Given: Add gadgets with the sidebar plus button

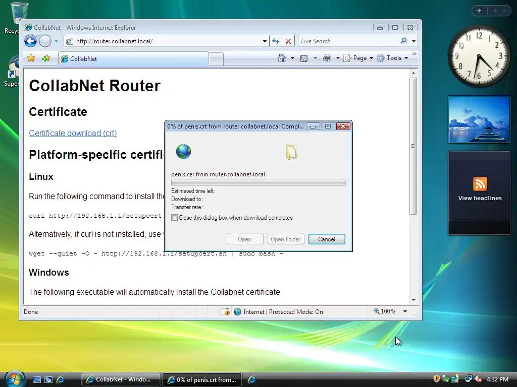Looking at the screenshot, I should tap(479, 11).
